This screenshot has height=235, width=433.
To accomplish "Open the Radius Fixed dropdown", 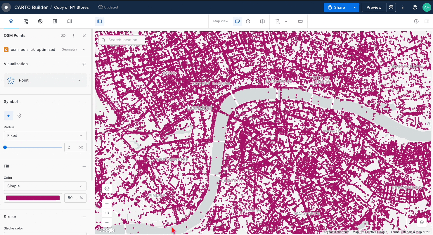I will 45,136.
